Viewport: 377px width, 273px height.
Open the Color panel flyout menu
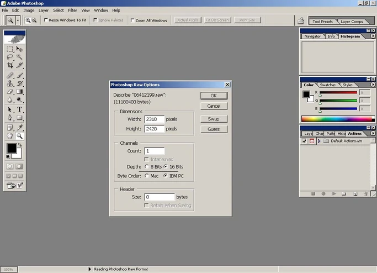tap(372, 85)
